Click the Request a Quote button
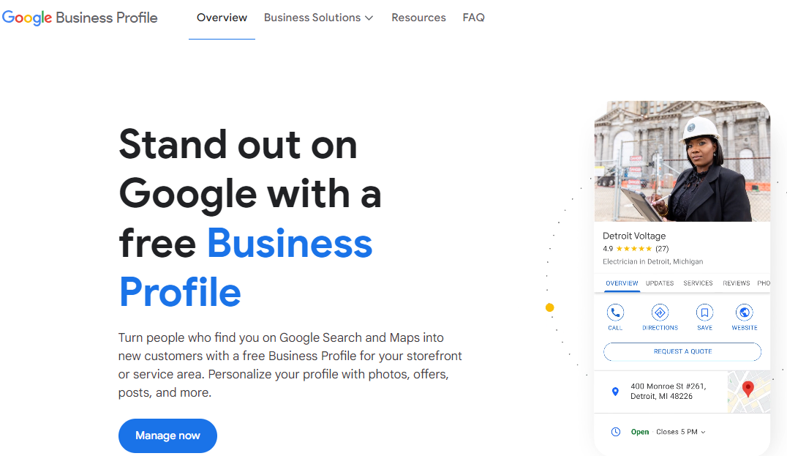The image size is (787, 456). pos(682,351)
